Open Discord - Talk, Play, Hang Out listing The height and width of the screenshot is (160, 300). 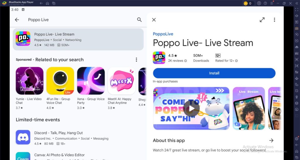coord(78,138)
